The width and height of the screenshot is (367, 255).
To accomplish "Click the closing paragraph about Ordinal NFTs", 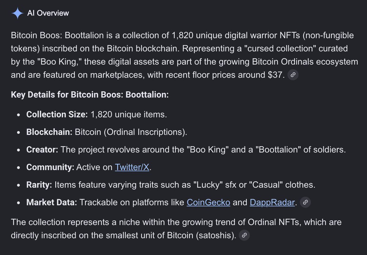I will (176, 229).
